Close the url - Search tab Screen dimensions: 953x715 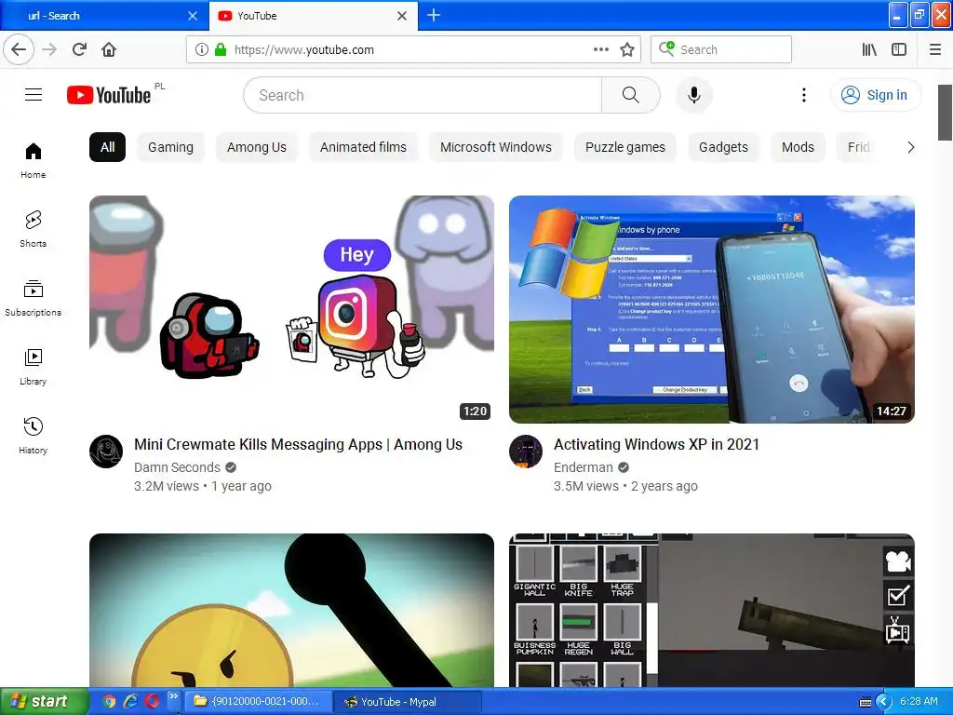pyautogui.click(x=193, y=16)
